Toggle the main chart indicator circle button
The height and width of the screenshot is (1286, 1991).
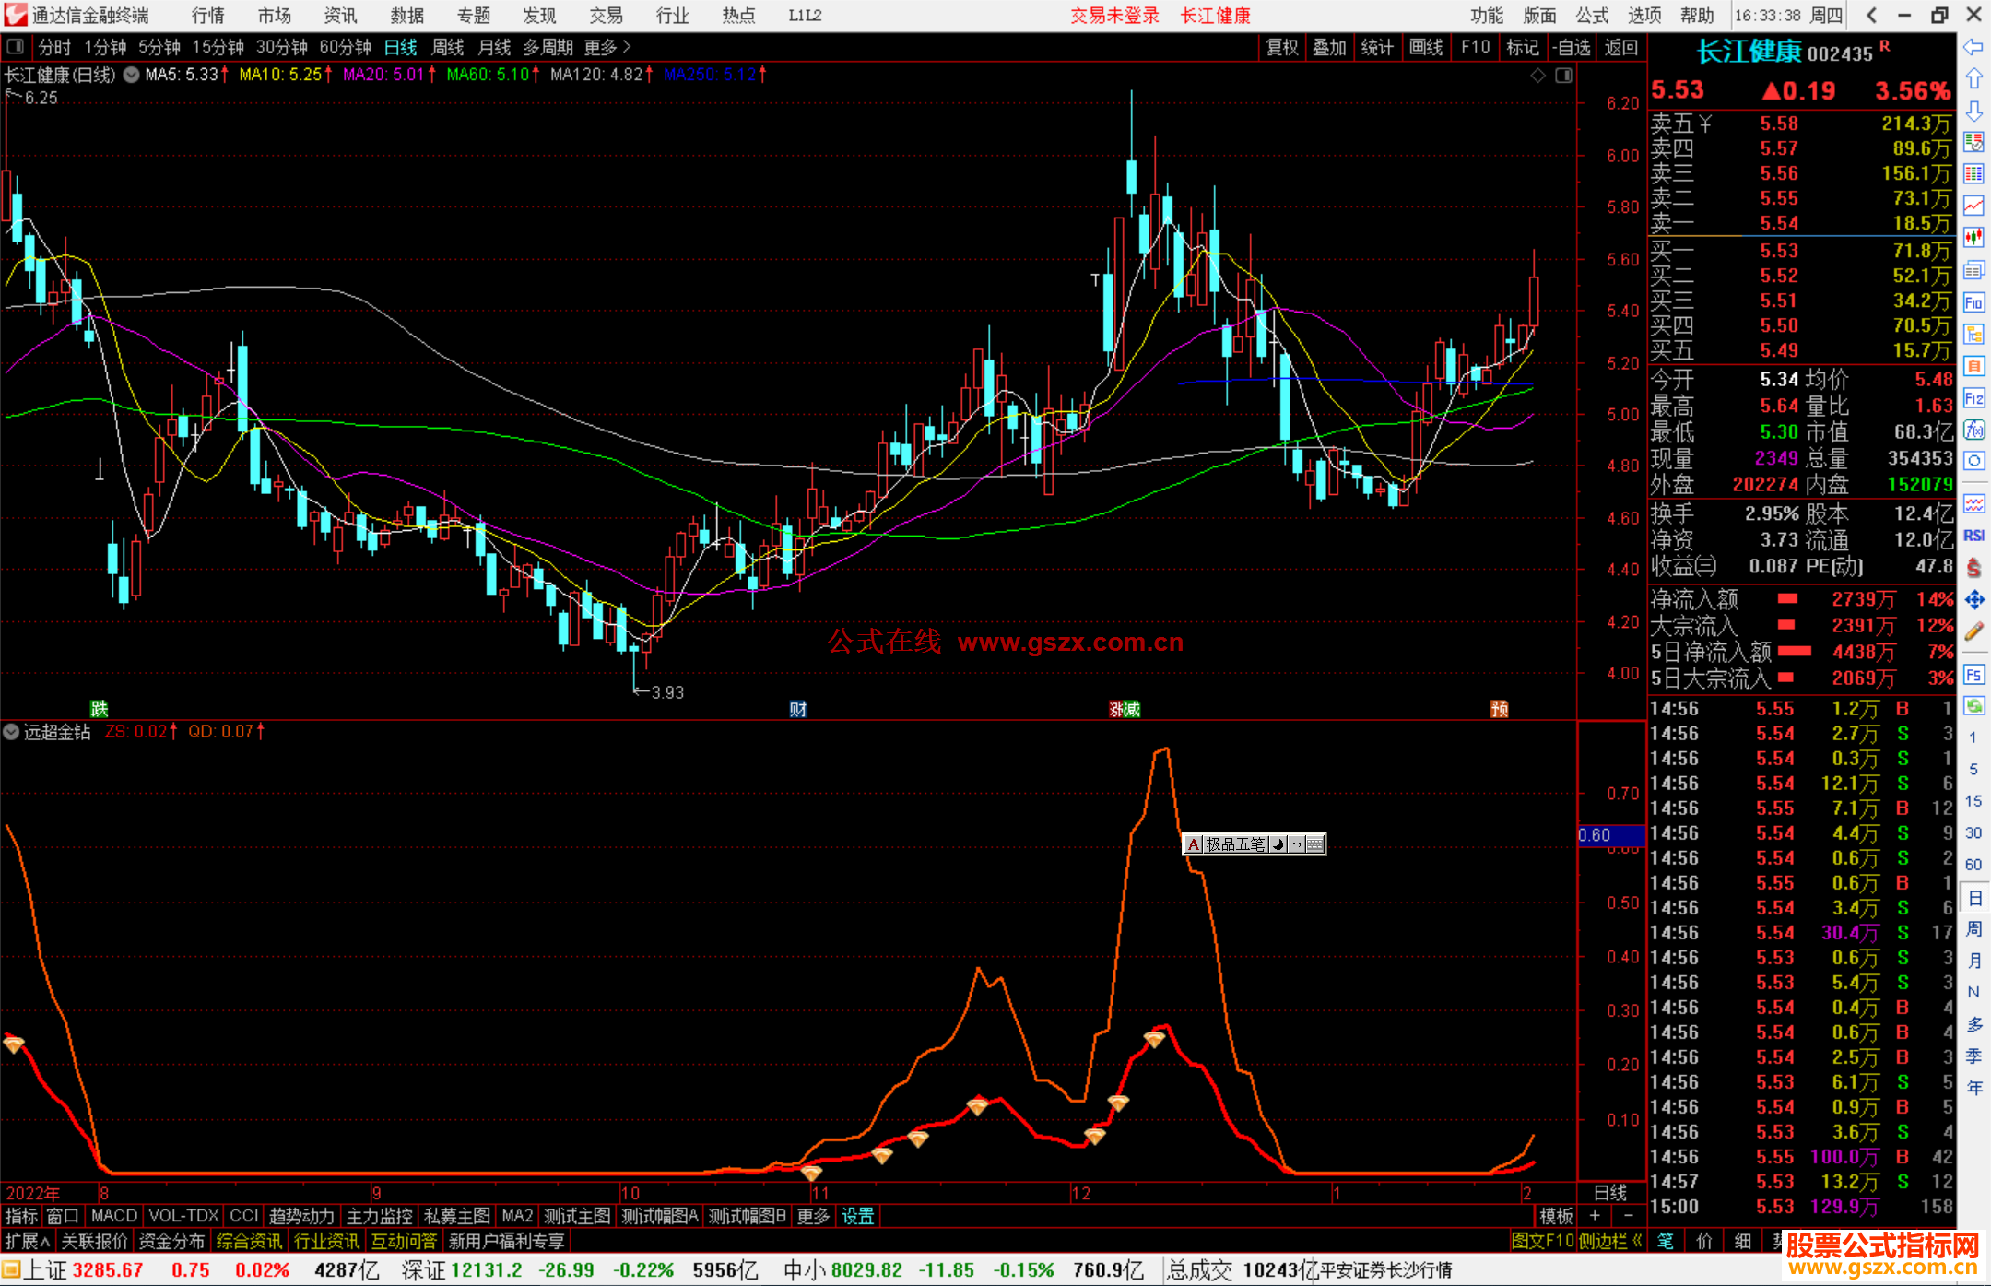[x=132, y=75]
